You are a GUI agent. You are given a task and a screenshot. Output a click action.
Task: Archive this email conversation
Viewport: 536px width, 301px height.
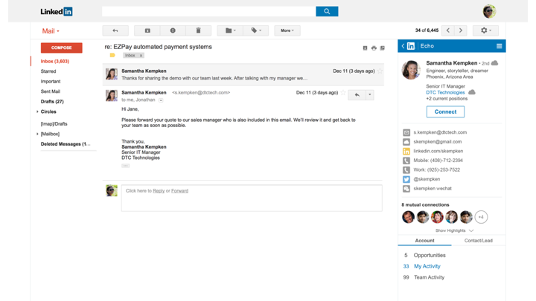(147, 30)
